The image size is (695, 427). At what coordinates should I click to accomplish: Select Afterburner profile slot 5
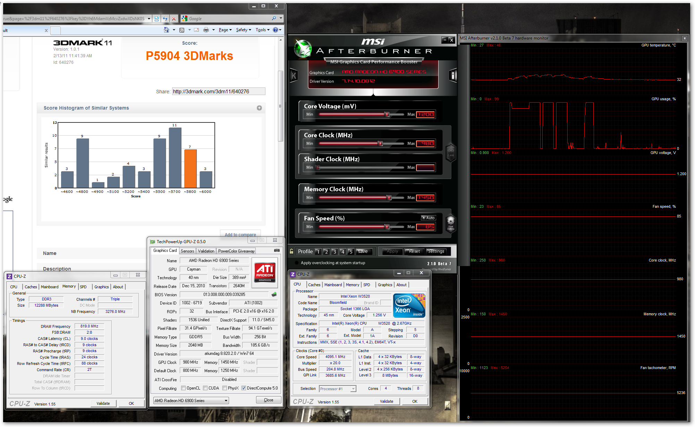351,251
